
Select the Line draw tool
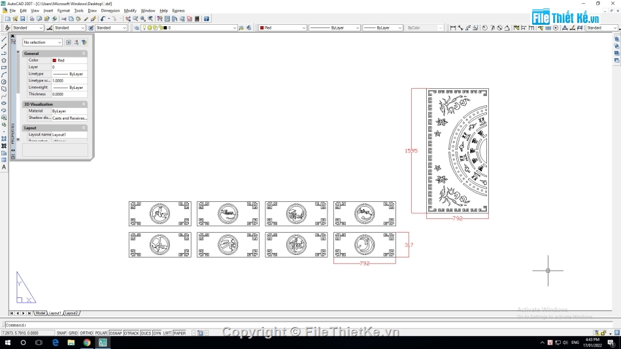pos(4,39)
